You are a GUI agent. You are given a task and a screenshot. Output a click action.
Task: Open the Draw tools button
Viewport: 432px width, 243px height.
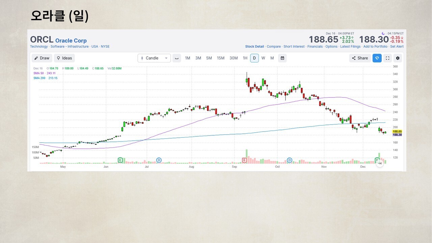(x=42, y=58)
